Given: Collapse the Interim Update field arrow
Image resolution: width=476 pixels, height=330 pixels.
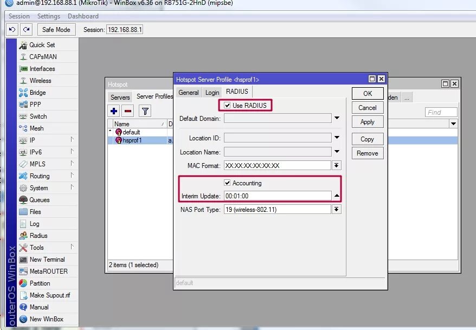Looking at the screenshot, I should [337, 196].
